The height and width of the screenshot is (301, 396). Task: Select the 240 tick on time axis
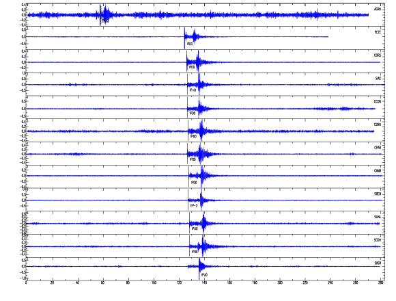point(330,283)
